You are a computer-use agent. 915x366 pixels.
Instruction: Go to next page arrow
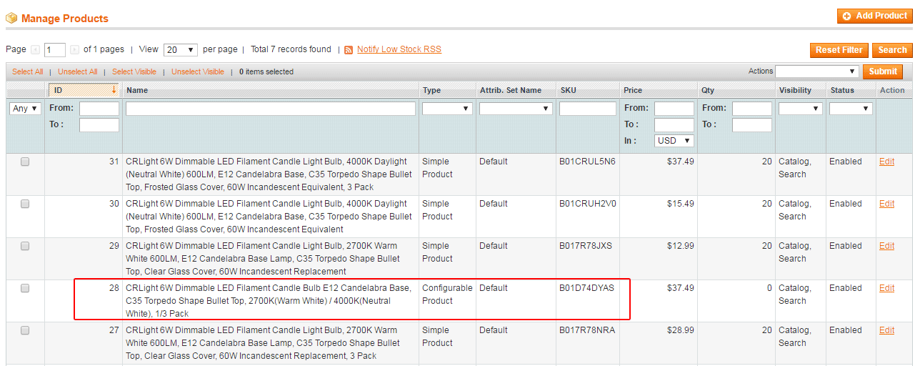pos(74,50)
